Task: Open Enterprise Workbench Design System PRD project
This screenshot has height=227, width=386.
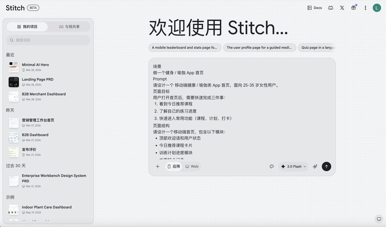Action: (48, 181)
